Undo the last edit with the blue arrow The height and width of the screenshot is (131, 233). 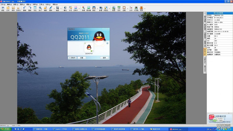[24, 9]
